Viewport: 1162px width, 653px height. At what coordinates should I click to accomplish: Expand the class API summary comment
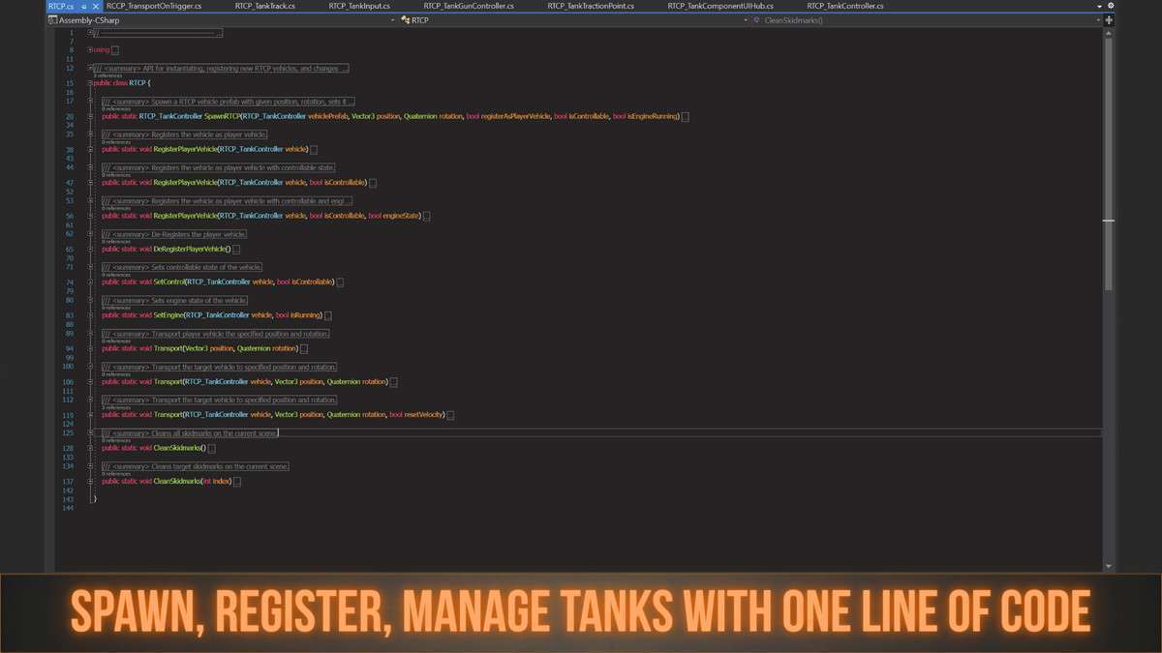coord(90,69)
